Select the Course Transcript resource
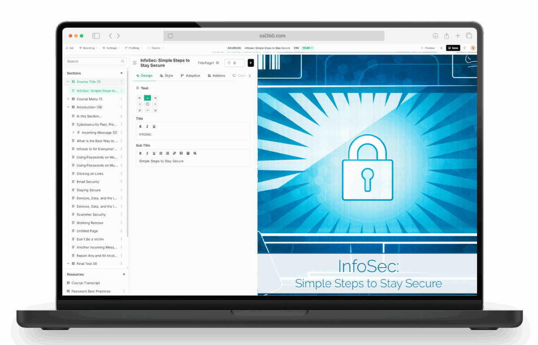This screenshot has width=538, height=345. (87, 283)
